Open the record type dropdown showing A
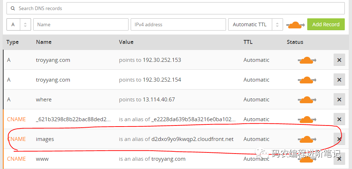352x169 pixels. 18,24
